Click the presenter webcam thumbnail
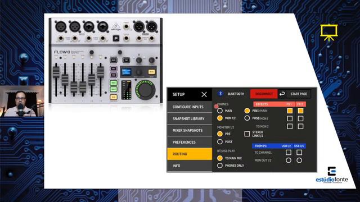 22,101
